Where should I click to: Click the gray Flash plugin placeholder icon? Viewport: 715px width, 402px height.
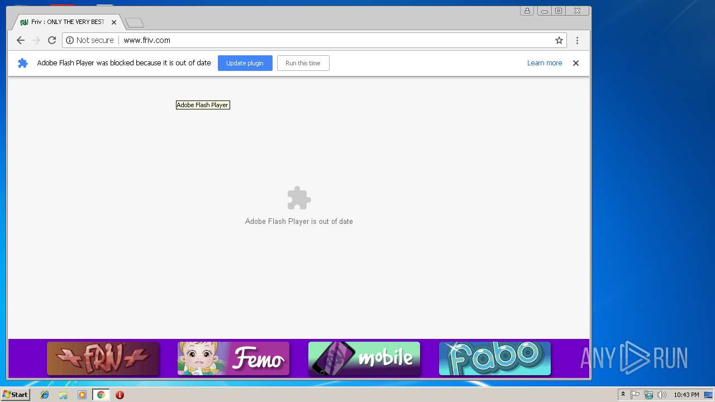(299, 198)
